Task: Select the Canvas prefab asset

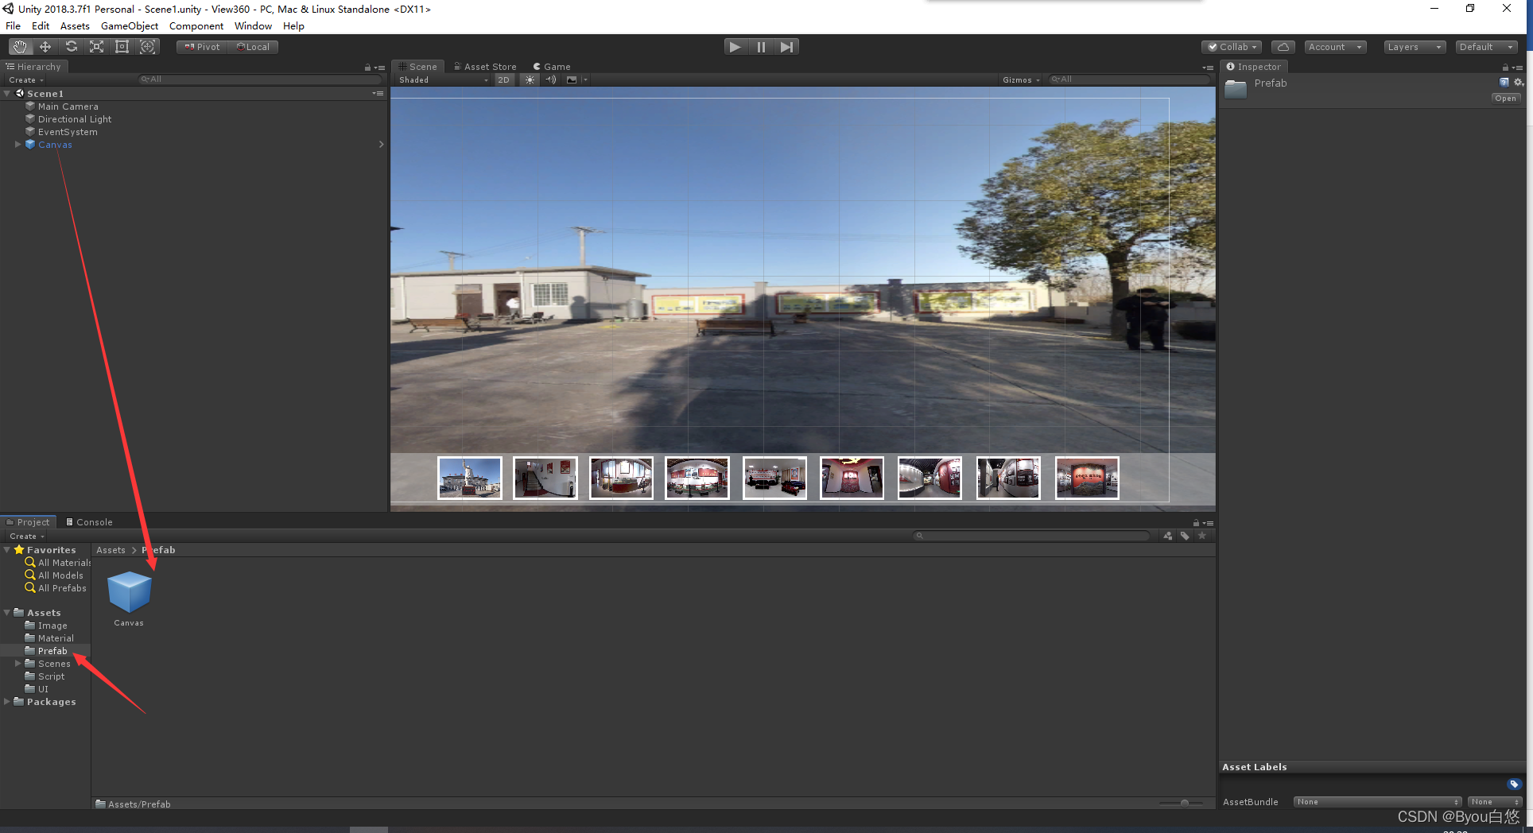Action: point(129,598)
